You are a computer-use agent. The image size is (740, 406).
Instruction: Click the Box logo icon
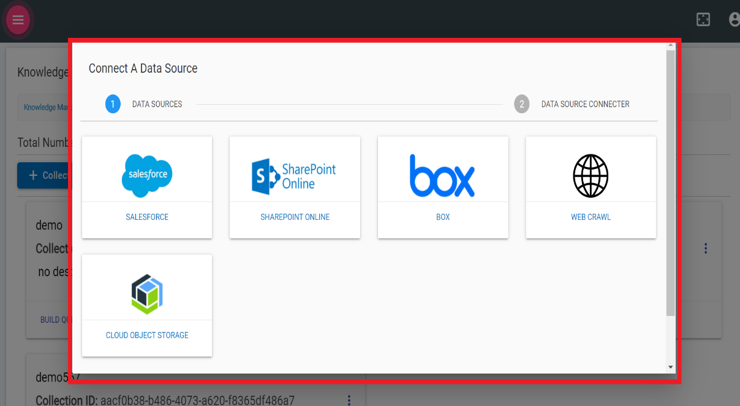(x=442, y=176)
